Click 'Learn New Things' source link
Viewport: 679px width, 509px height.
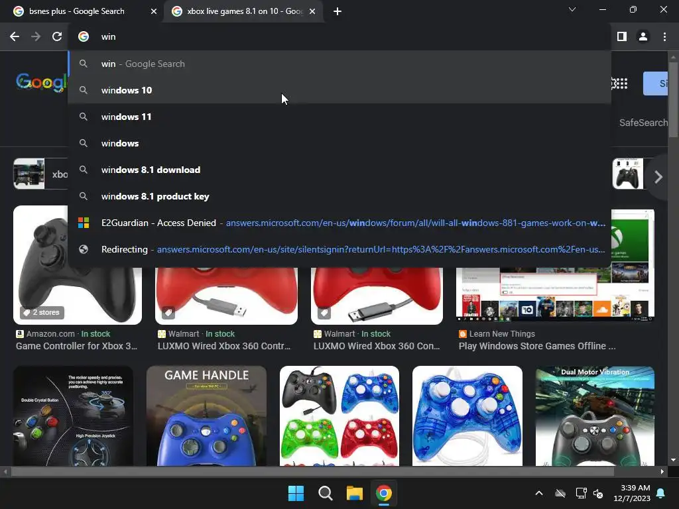502,334
